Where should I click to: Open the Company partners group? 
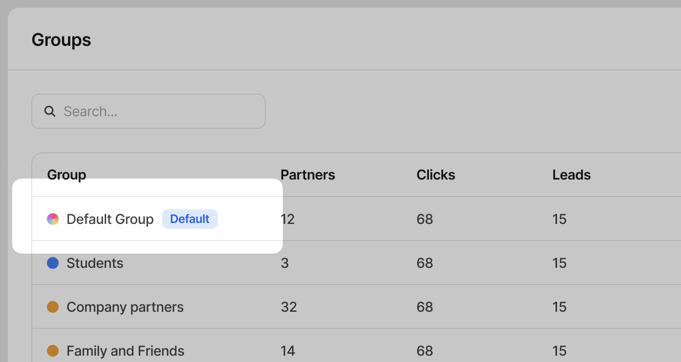[125, 307]
